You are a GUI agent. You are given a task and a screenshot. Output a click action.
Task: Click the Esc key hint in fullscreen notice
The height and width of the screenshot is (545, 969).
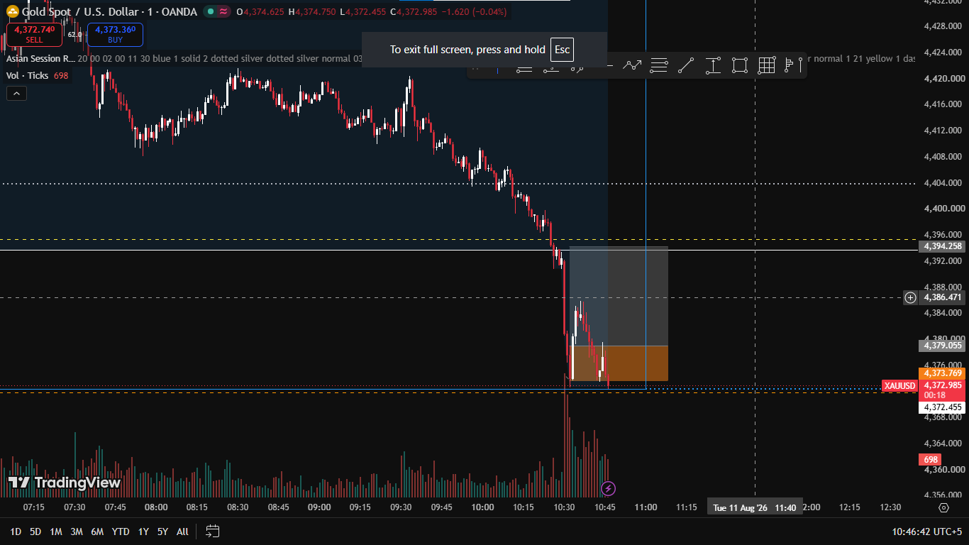pos(562,50)
